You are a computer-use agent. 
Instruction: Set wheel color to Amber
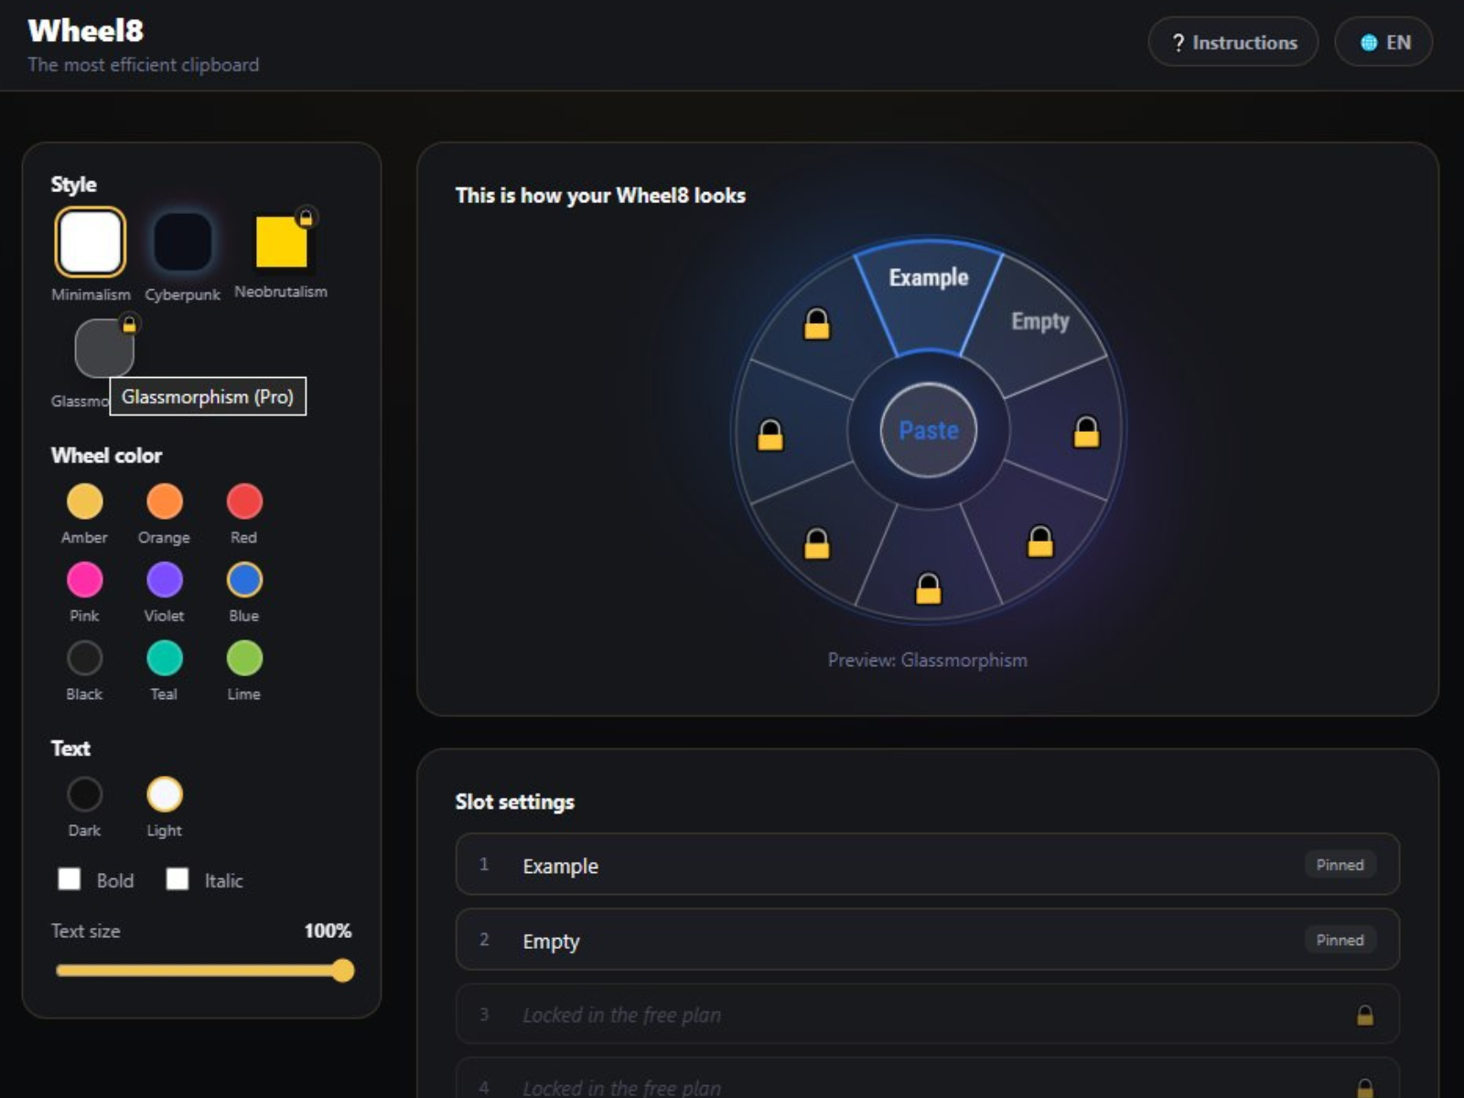coord(85,501)
